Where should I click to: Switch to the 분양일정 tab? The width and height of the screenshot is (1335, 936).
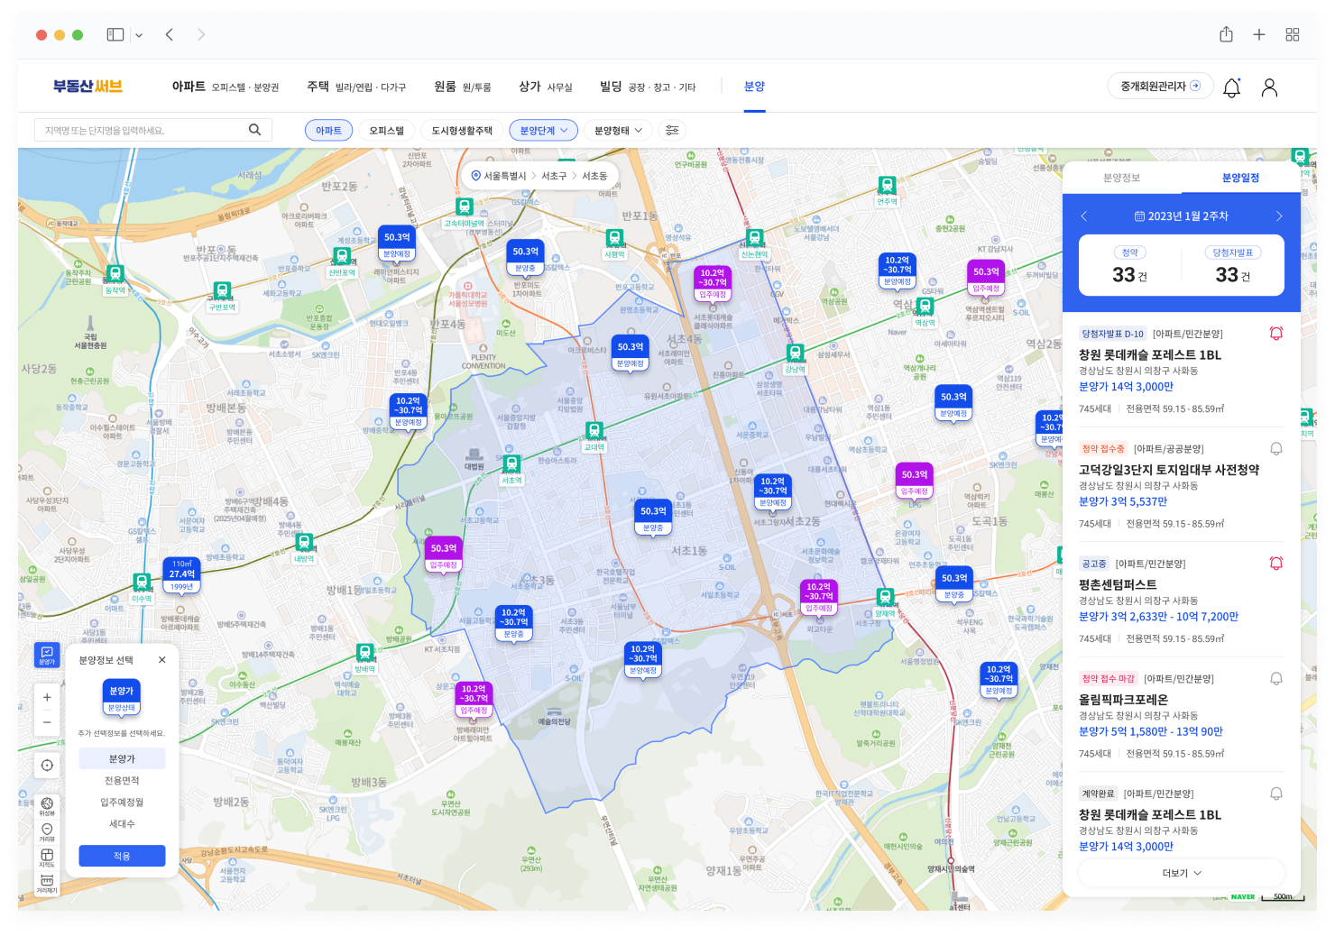pyautogui.click(x=1241, y=178)
